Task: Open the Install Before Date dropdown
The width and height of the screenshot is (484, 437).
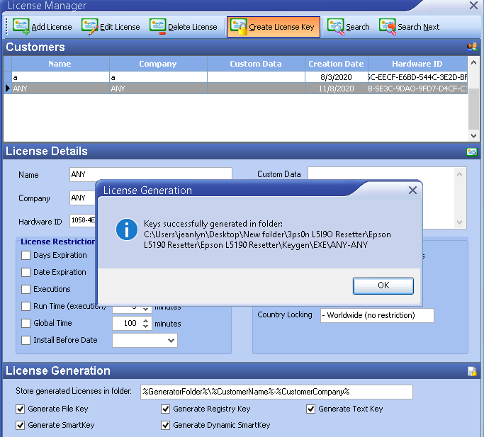Action: coord(171,341)
